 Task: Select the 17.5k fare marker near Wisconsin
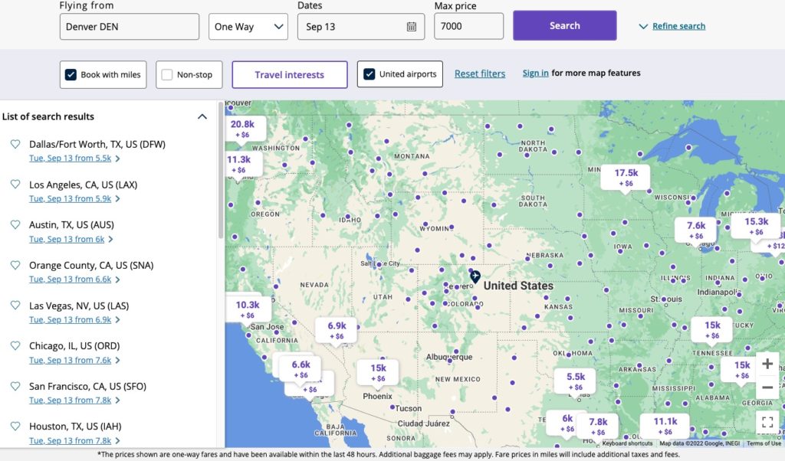coord(625,175)
